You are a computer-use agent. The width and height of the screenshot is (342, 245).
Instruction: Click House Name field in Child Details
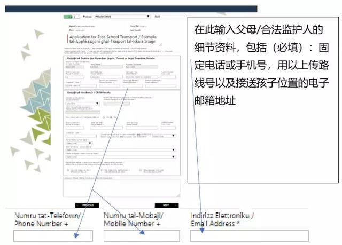click(x=106, y=128)
